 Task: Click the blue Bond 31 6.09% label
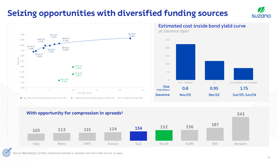66,49
